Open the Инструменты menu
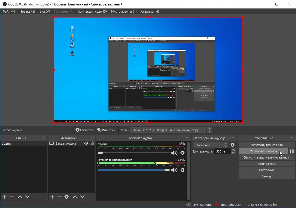 point(124,11)
